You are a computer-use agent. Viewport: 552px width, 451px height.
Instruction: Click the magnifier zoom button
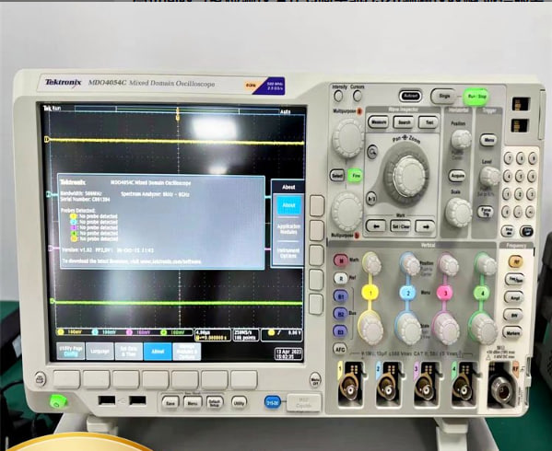click(372, 152)
